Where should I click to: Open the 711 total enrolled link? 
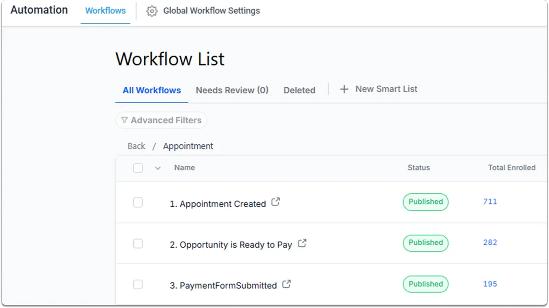click(490, 202)
